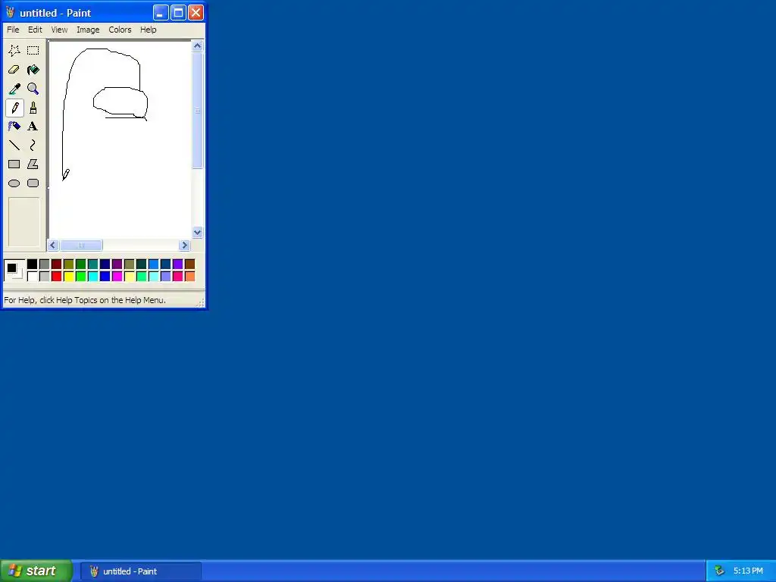Viewport: 776px width, 582px height.
Task: Minimize the Paint window
Action: [161, 12]
